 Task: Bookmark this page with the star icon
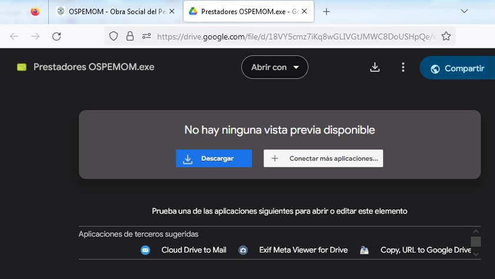point(446,36)
